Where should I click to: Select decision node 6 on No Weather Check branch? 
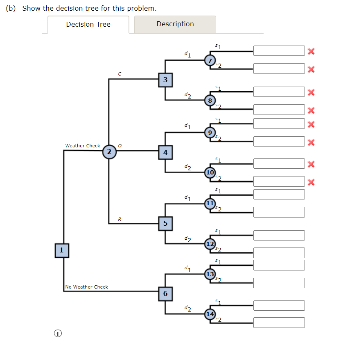pos(165,293)
